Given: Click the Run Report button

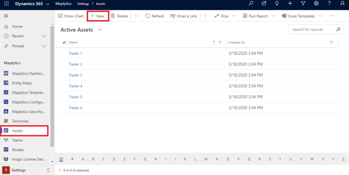Looking at the screenshot, I should (x=255, y=16).
